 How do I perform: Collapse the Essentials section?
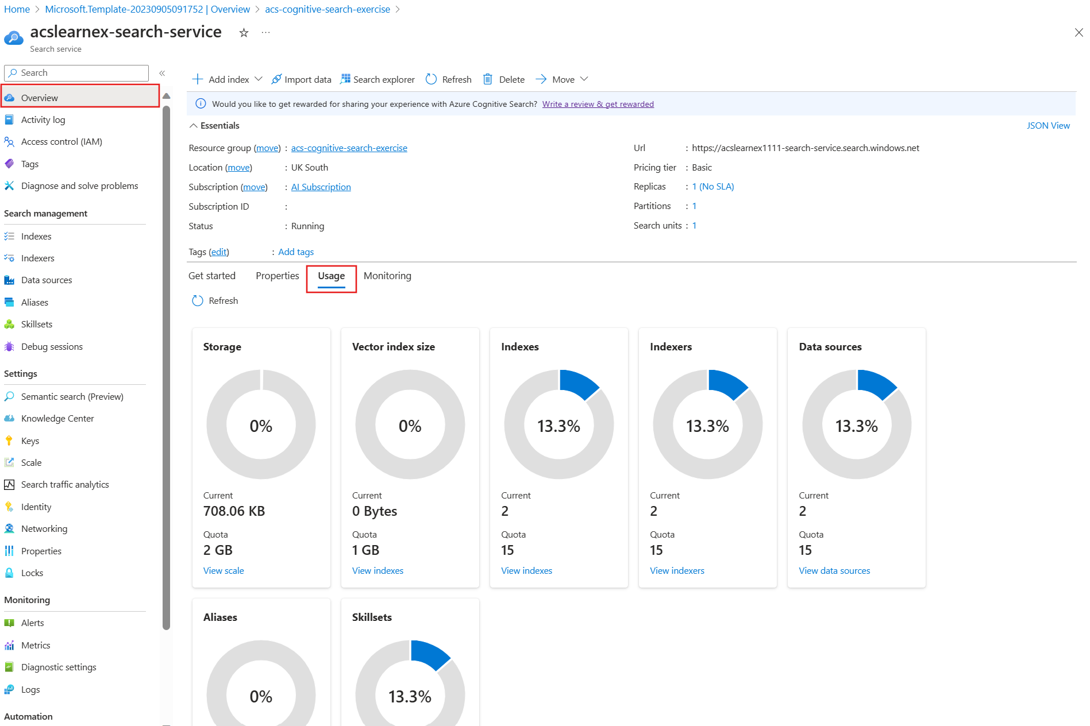[x=194, y=125]
